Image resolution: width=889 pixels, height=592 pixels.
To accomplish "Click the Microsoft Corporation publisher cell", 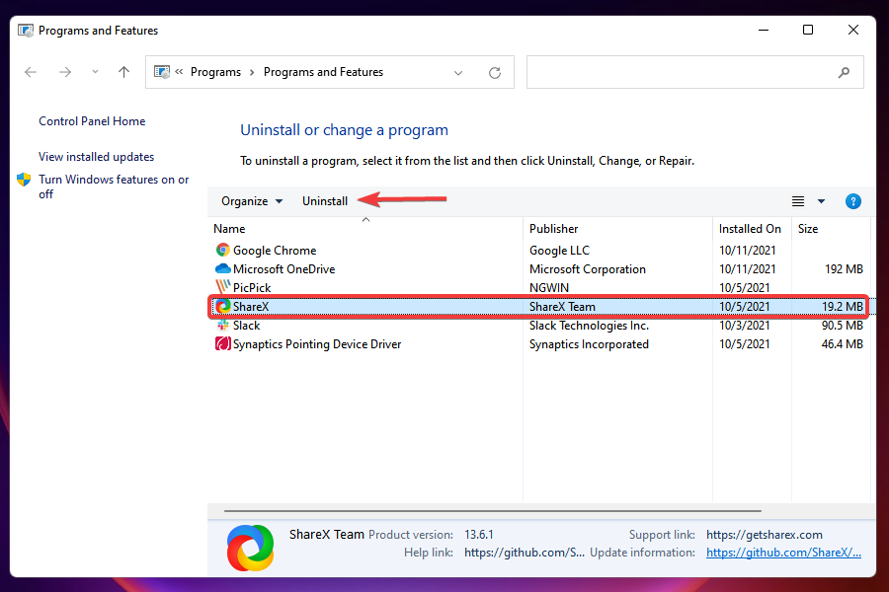I will point(588,268).
